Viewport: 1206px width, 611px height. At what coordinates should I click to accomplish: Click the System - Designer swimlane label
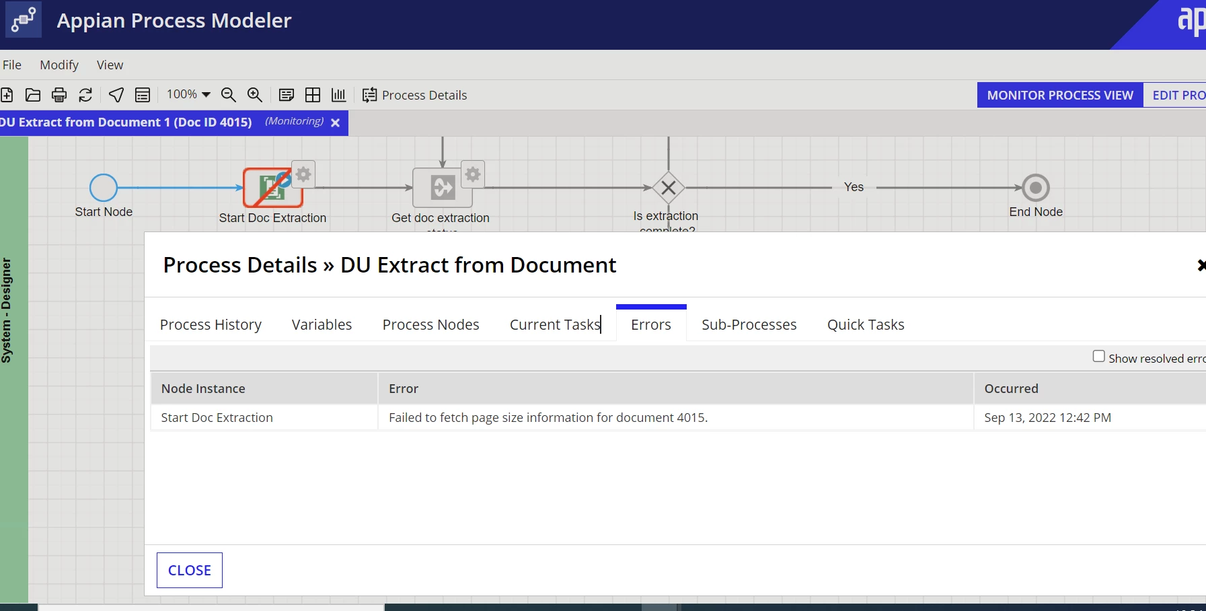(7, 311)
